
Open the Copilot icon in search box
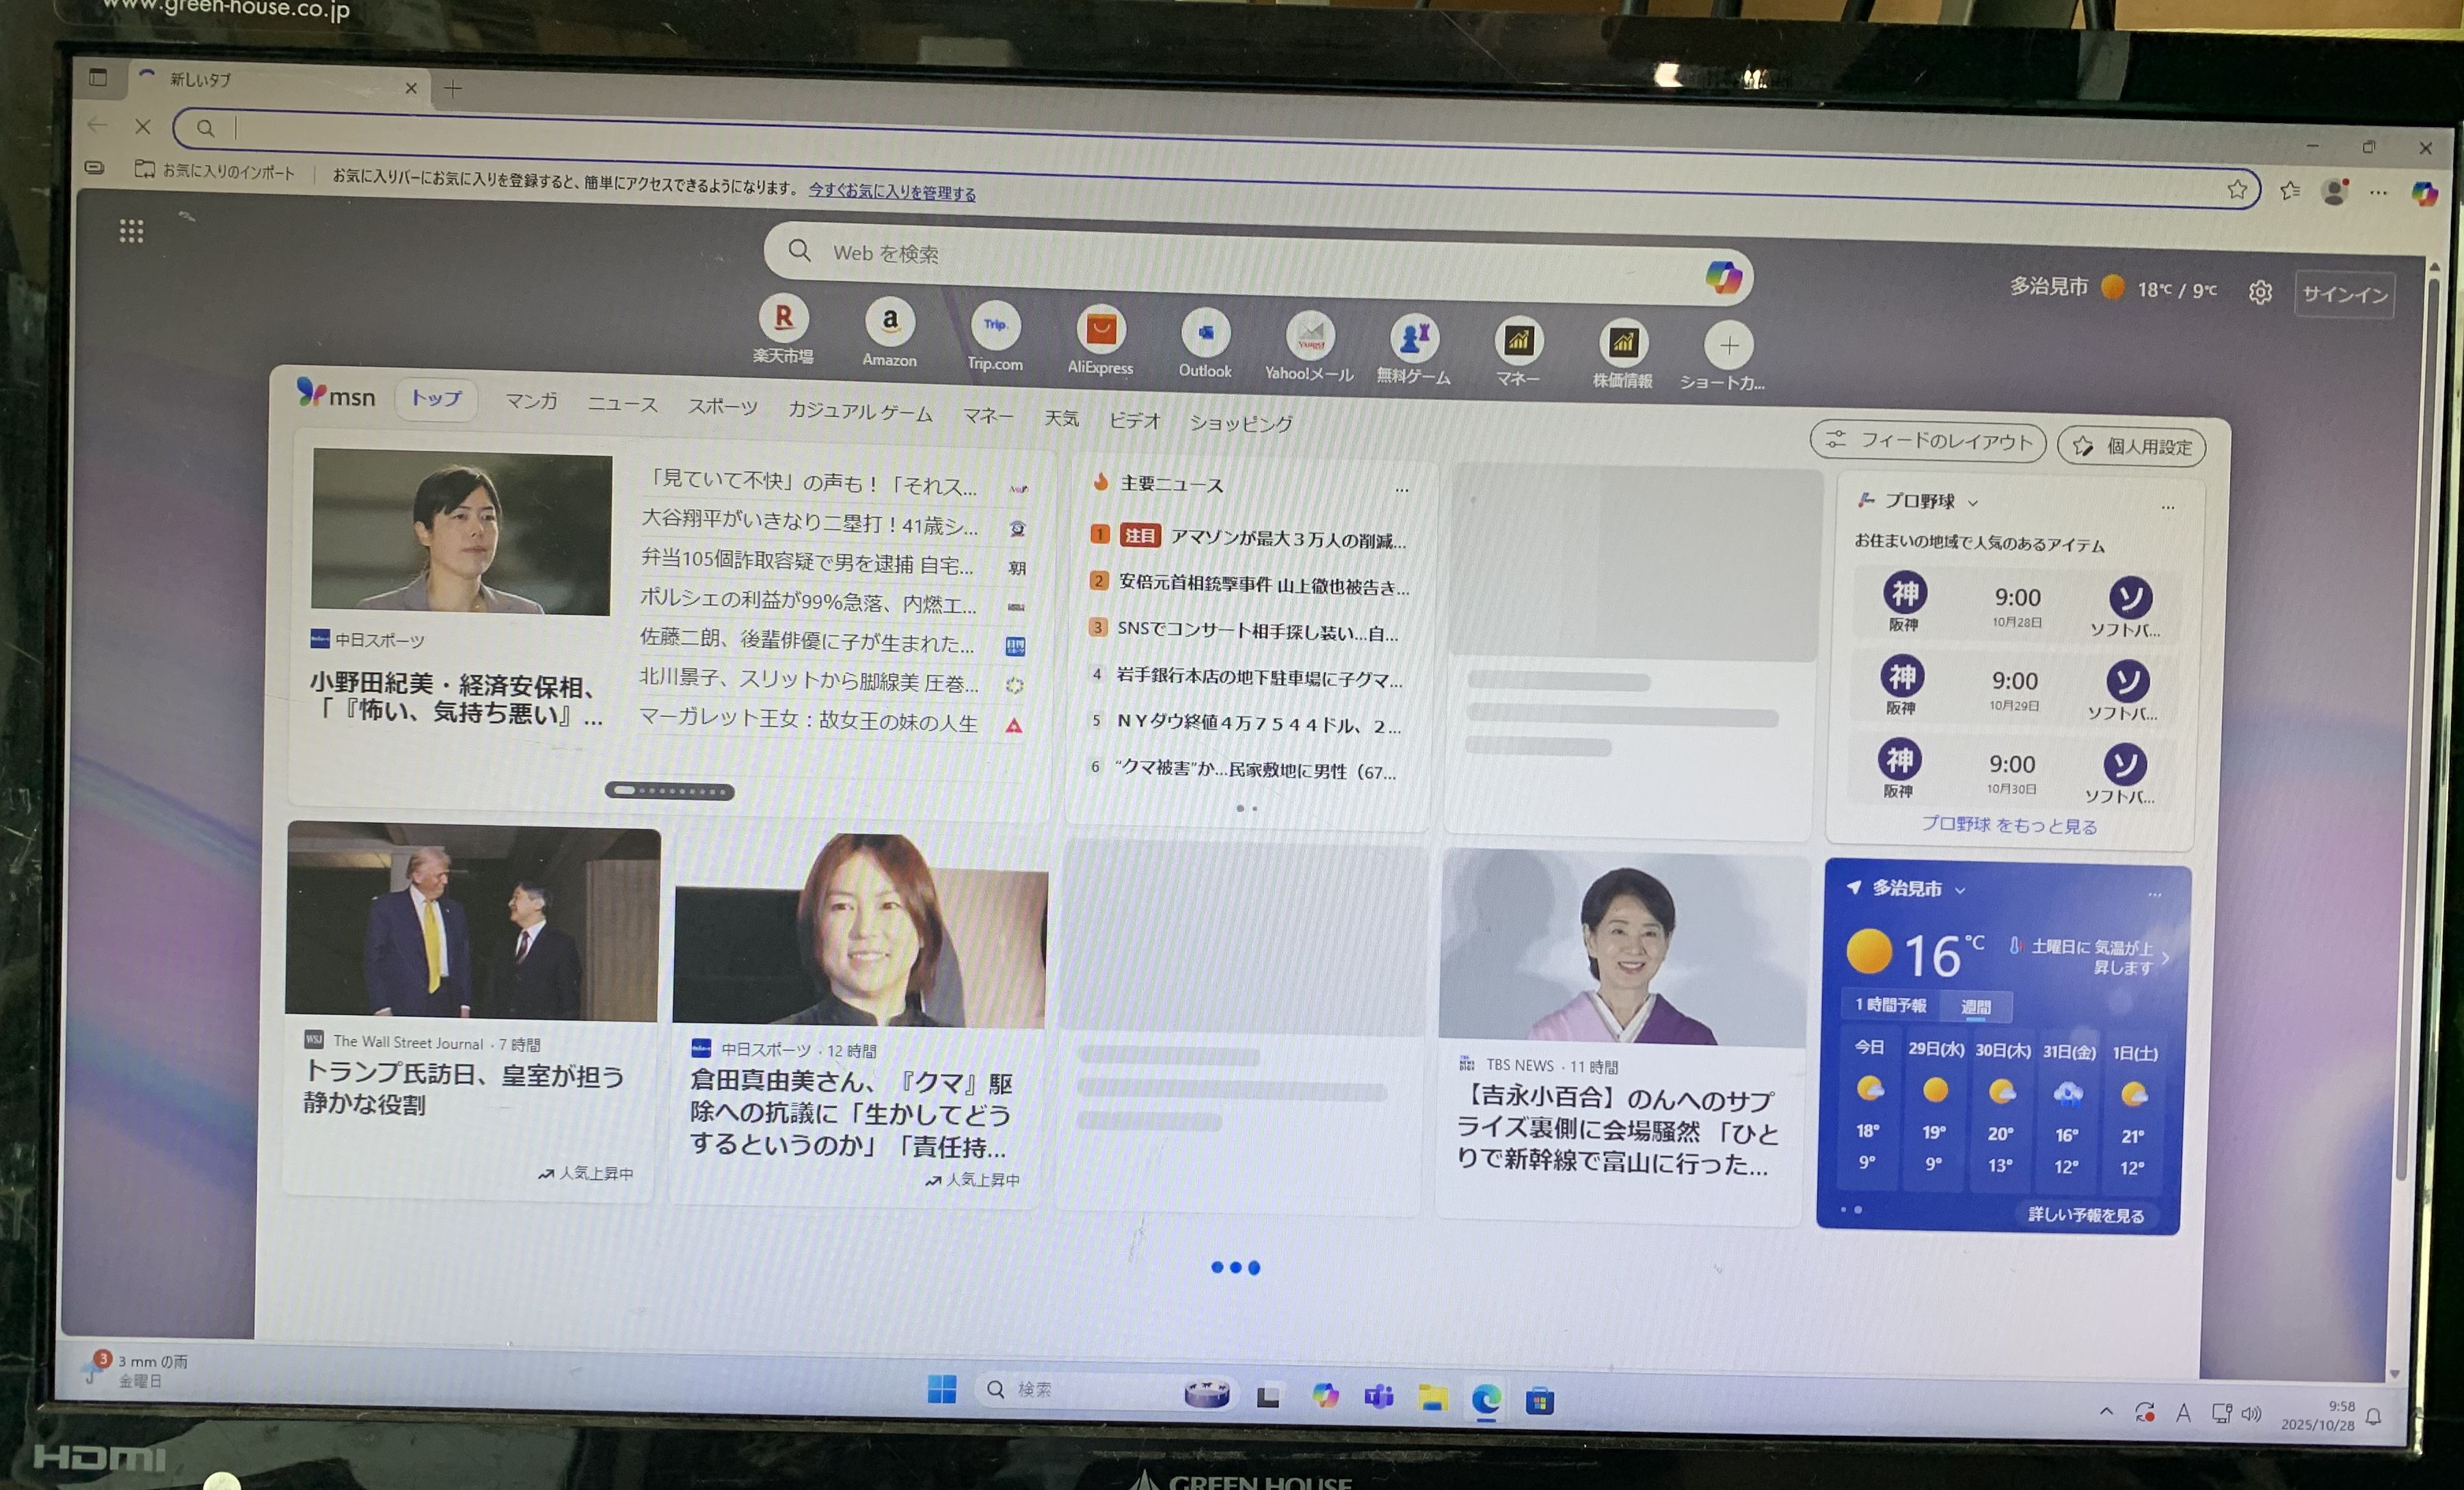(1723, 276)
